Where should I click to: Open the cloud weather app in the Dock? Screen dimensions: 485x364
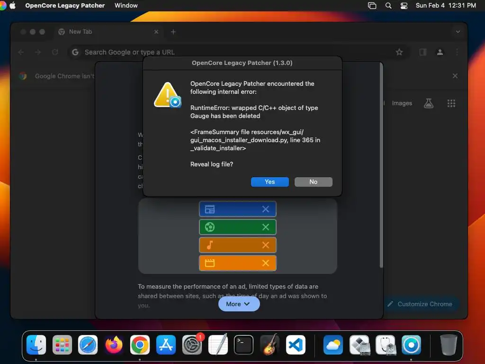(x=333, y=345)
